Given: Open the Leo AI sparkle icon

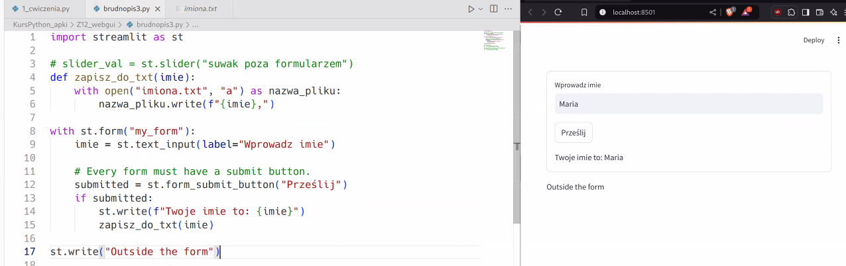Looking at the screenshot, I should coord(833,12).
